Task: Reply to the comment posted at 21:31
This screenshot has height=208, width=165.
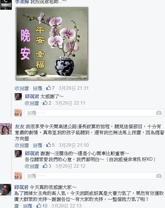Action: click(x=38, y=88)
